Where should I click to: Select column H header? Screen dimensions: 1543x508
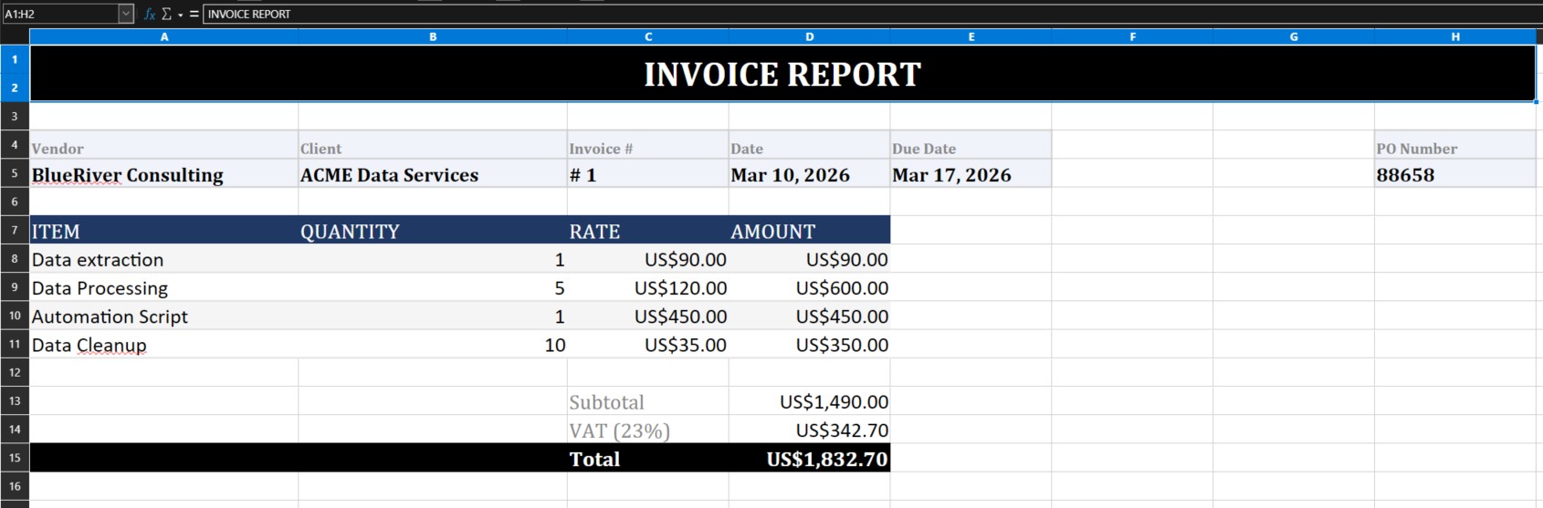coord(1455,36)
